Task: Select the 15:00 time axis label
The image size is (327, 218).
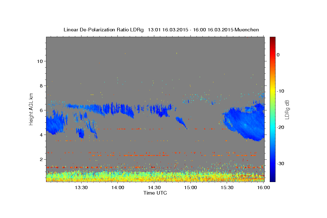Action: coord(190,188)
